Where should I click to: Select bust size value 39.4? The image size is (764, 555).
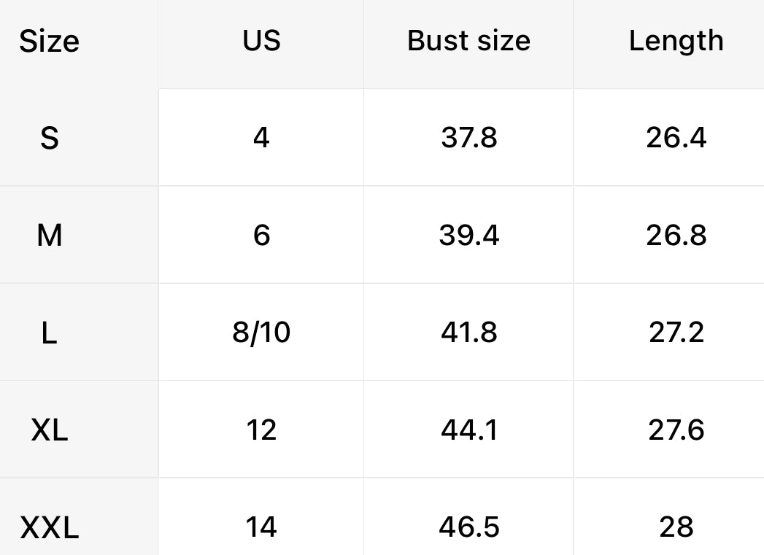(468, 236)
